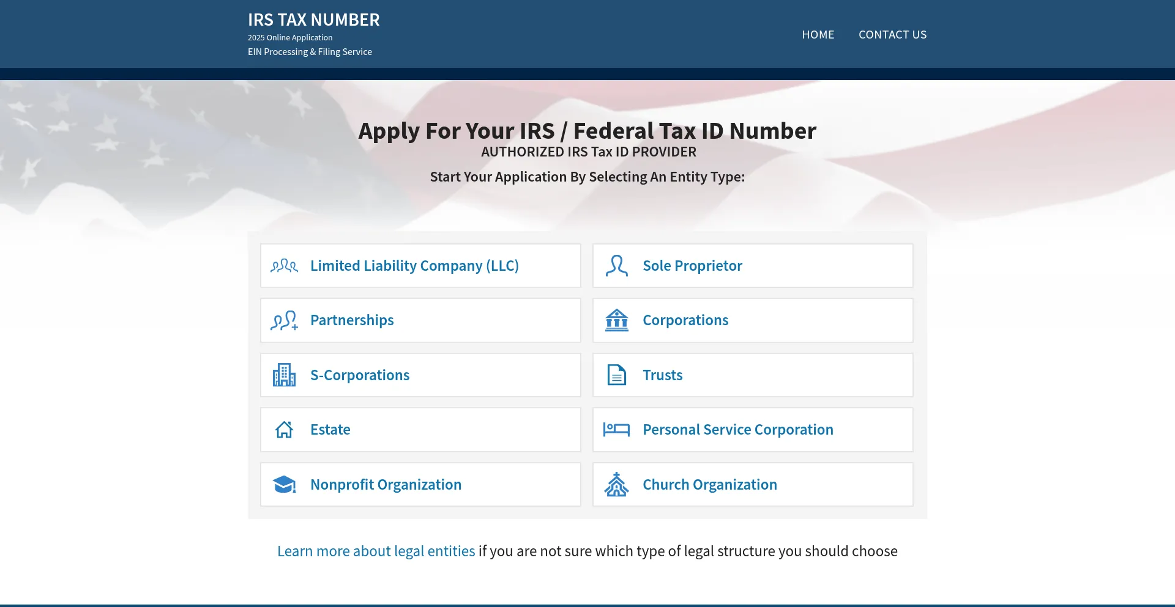Follow the Learn more about legal entities link

376,551
